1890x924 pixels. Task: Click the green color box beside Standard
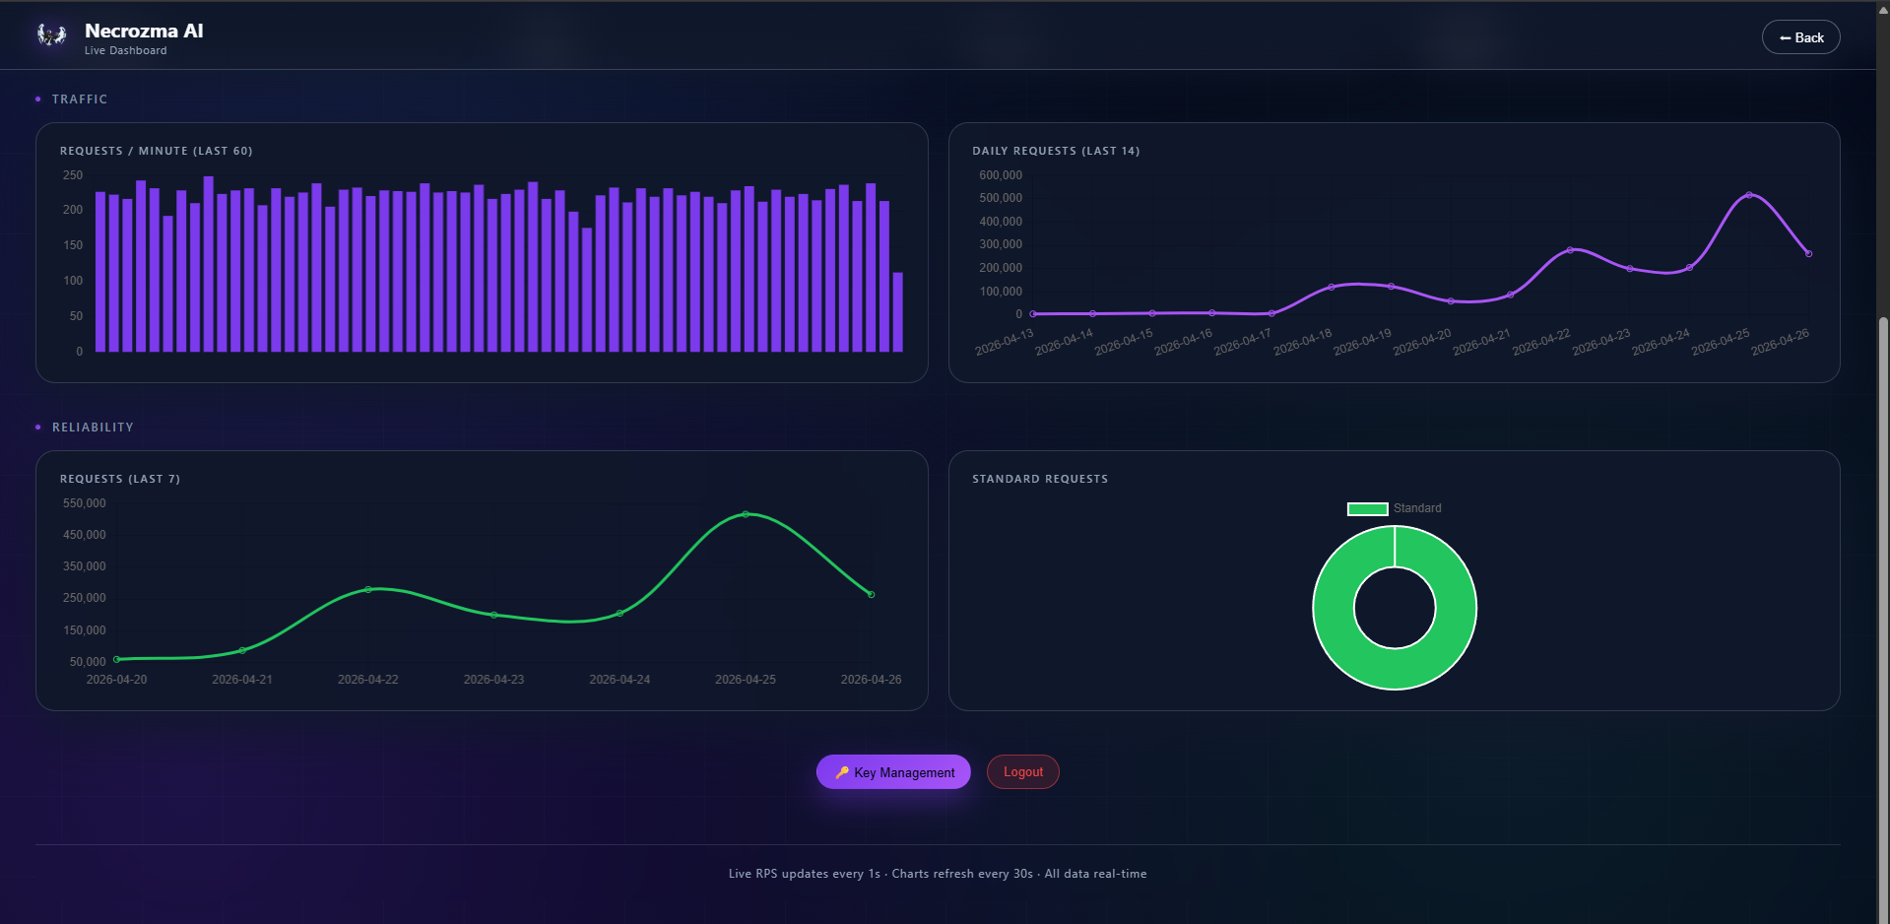(1367, 508)
